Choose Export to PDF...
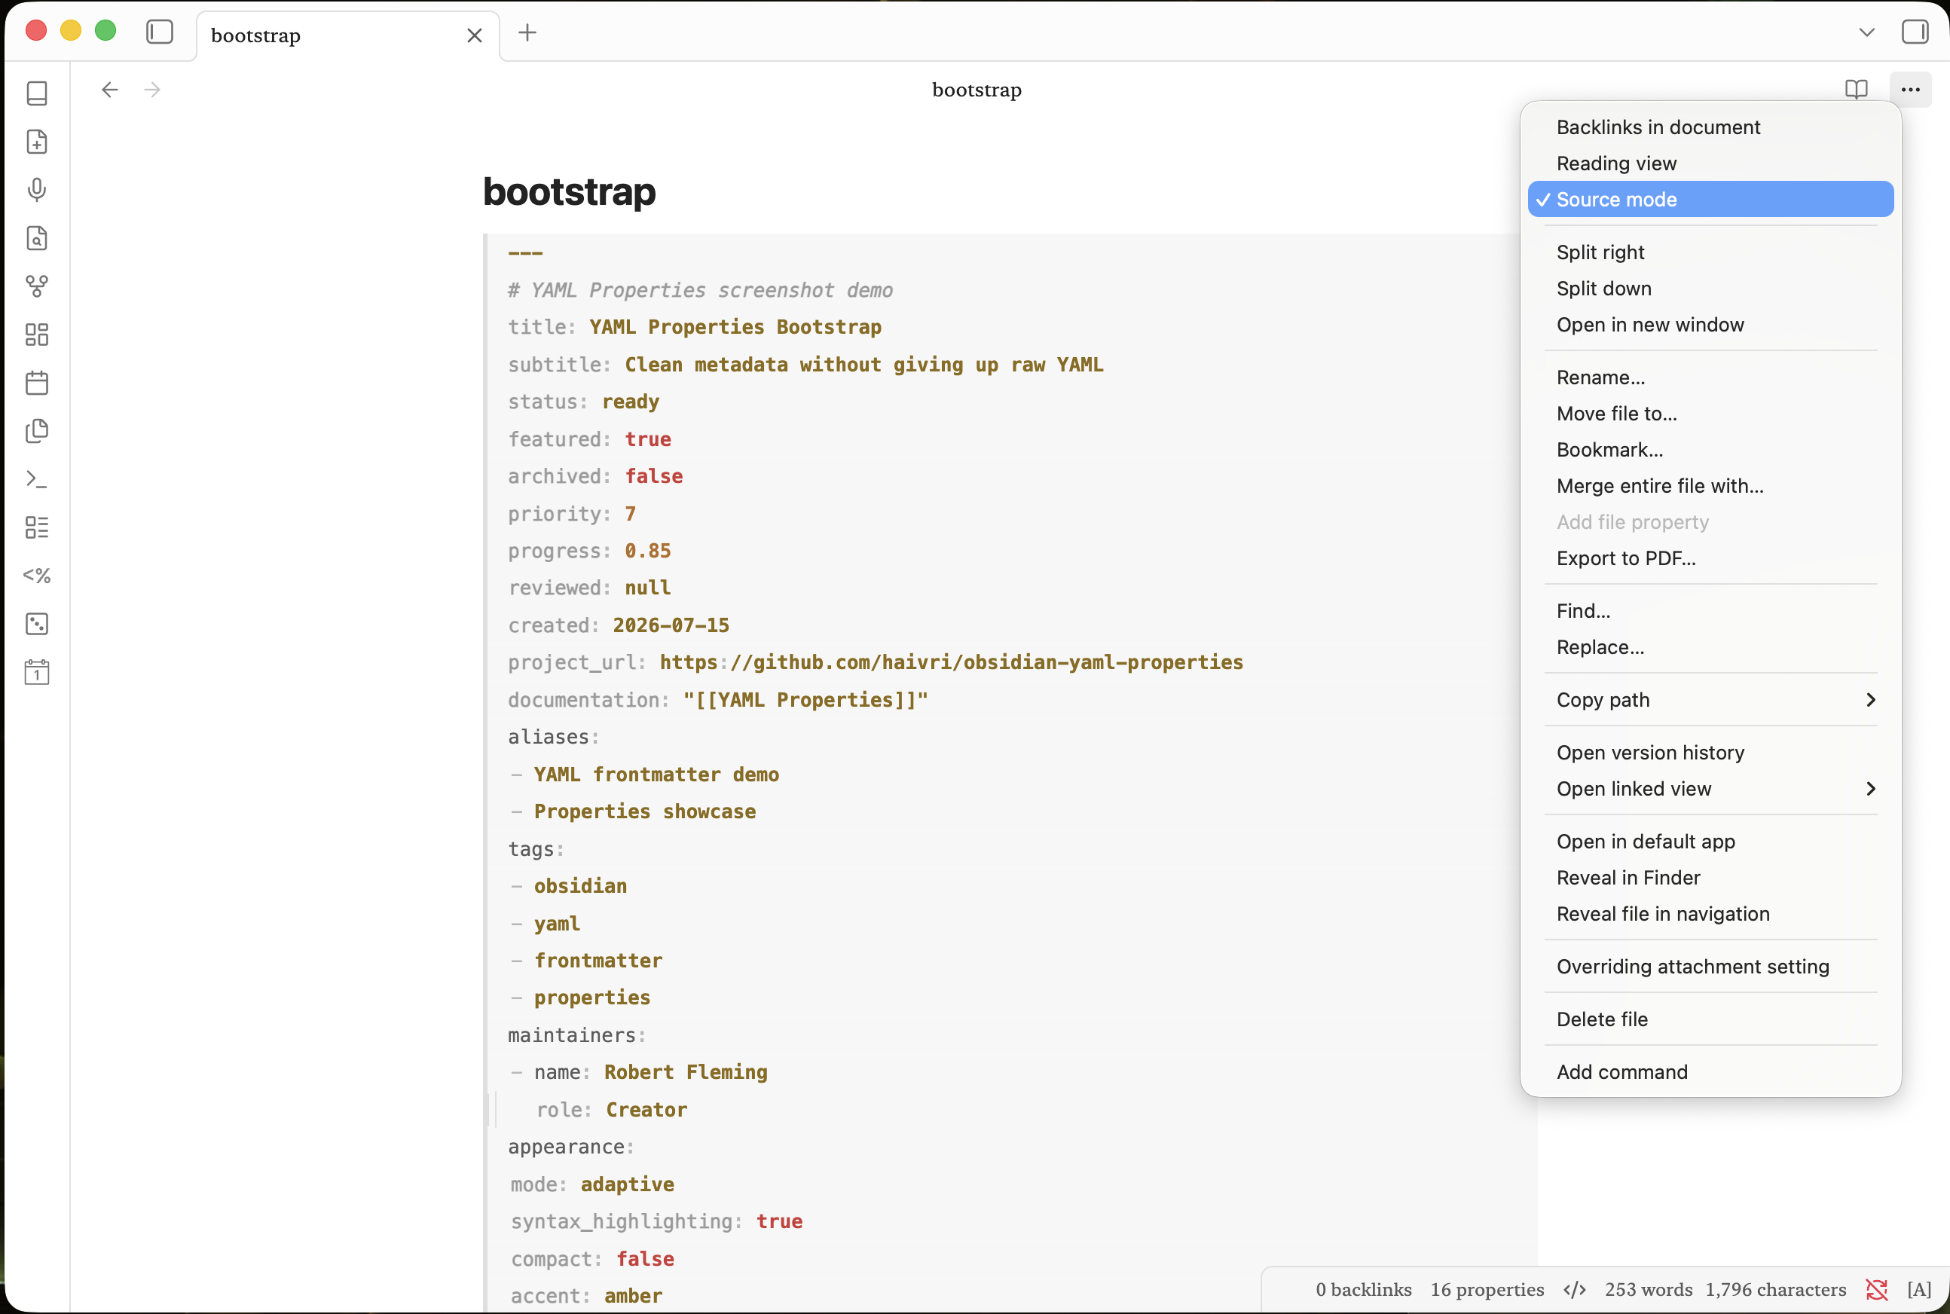1950x1314 pixels. pyautogui.click(x=1710, y=558)
